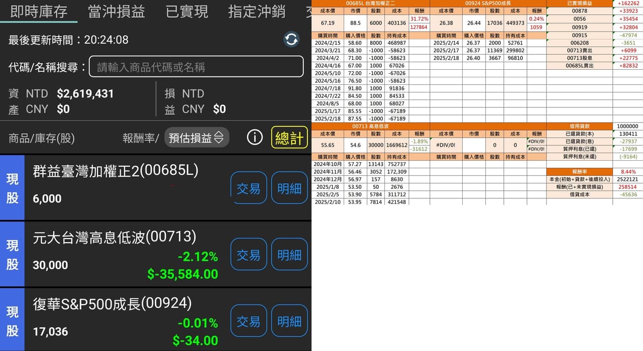
Task: Click the -45636 borrowing cost cell
Action: 628,194
